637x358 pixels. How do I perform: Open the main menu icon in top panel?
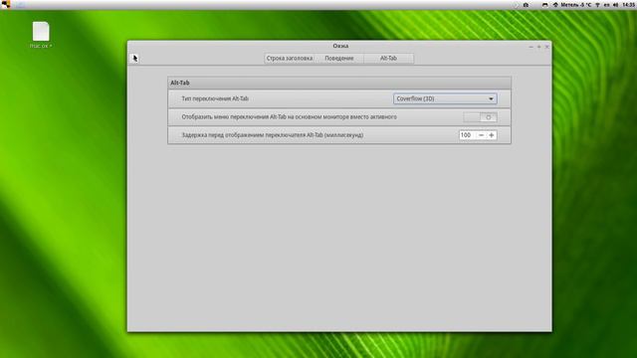[x=6, y=4]
